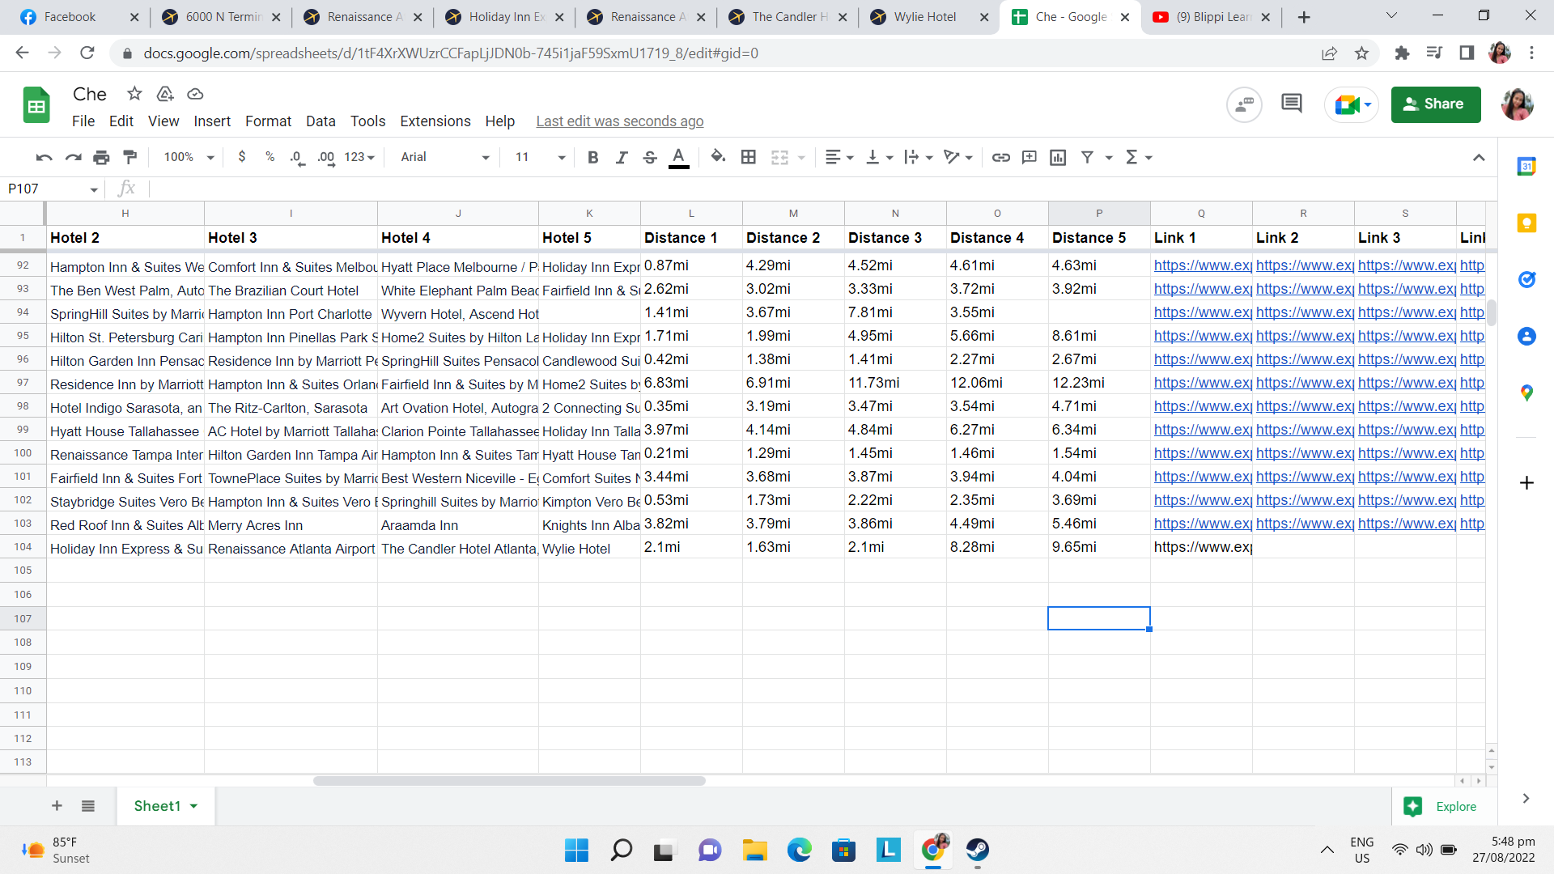Open the Extensions menu
The width and height of the screenshot is (1554, 874).
coord(435,121)
